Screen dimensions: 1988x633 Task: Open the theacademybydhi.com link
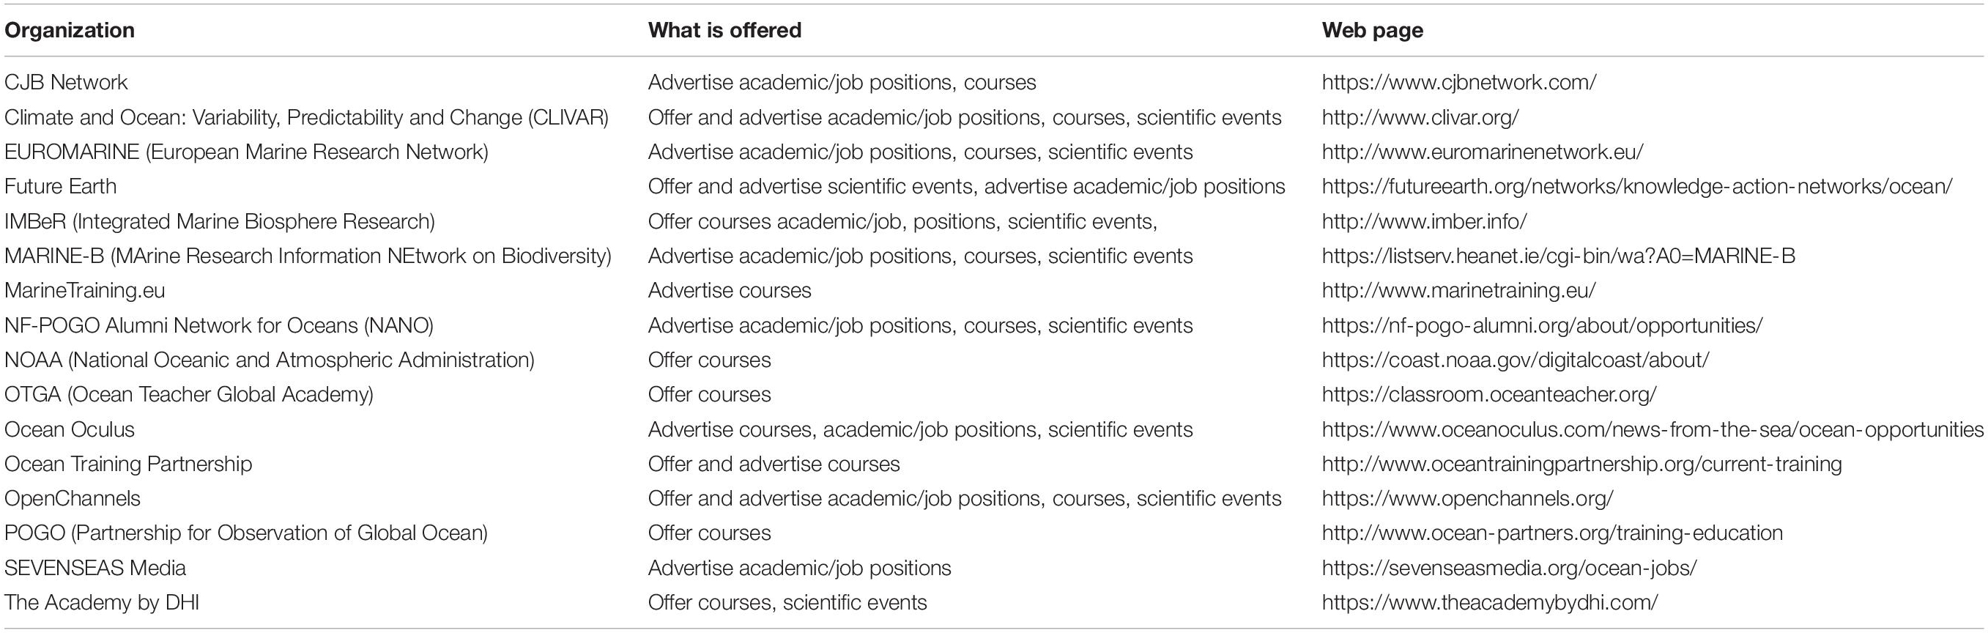tap(1489, 603)
